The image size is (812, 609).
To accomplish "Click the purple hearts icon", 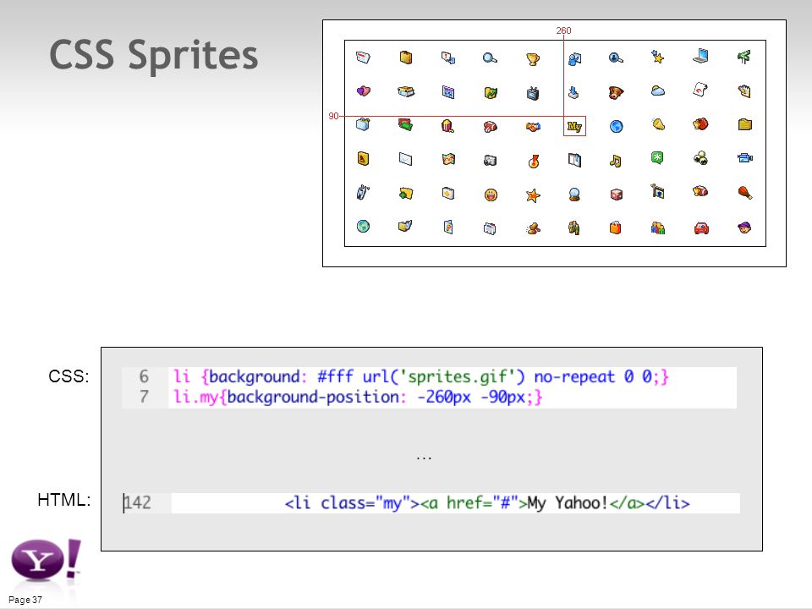I will pyautogui.click(x=364, y=91).
